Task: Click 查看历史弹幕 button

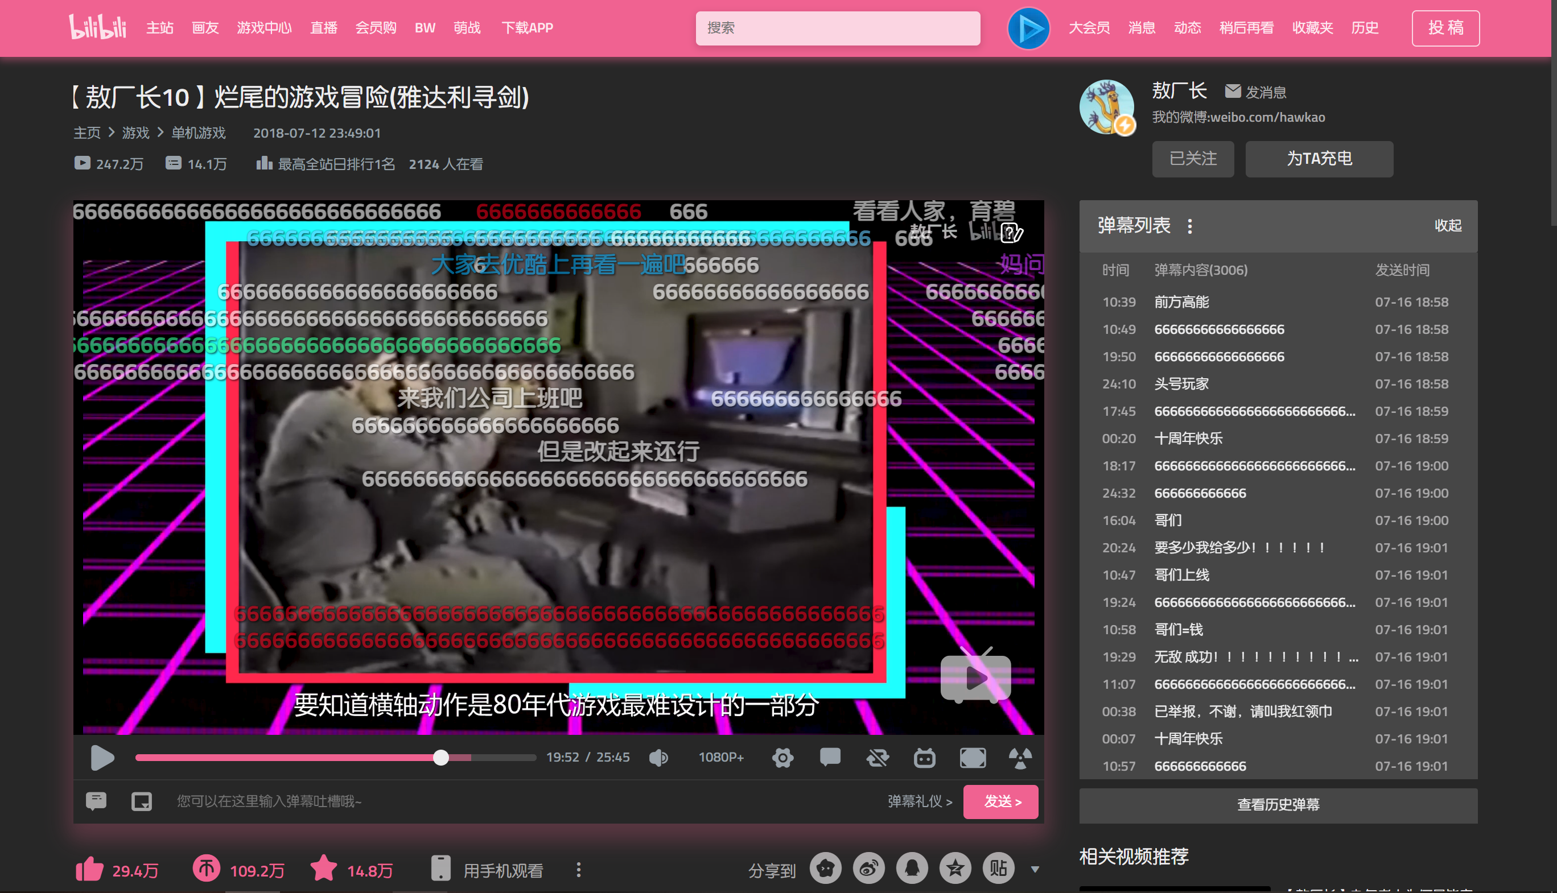Action: [x=1278, y=804]
